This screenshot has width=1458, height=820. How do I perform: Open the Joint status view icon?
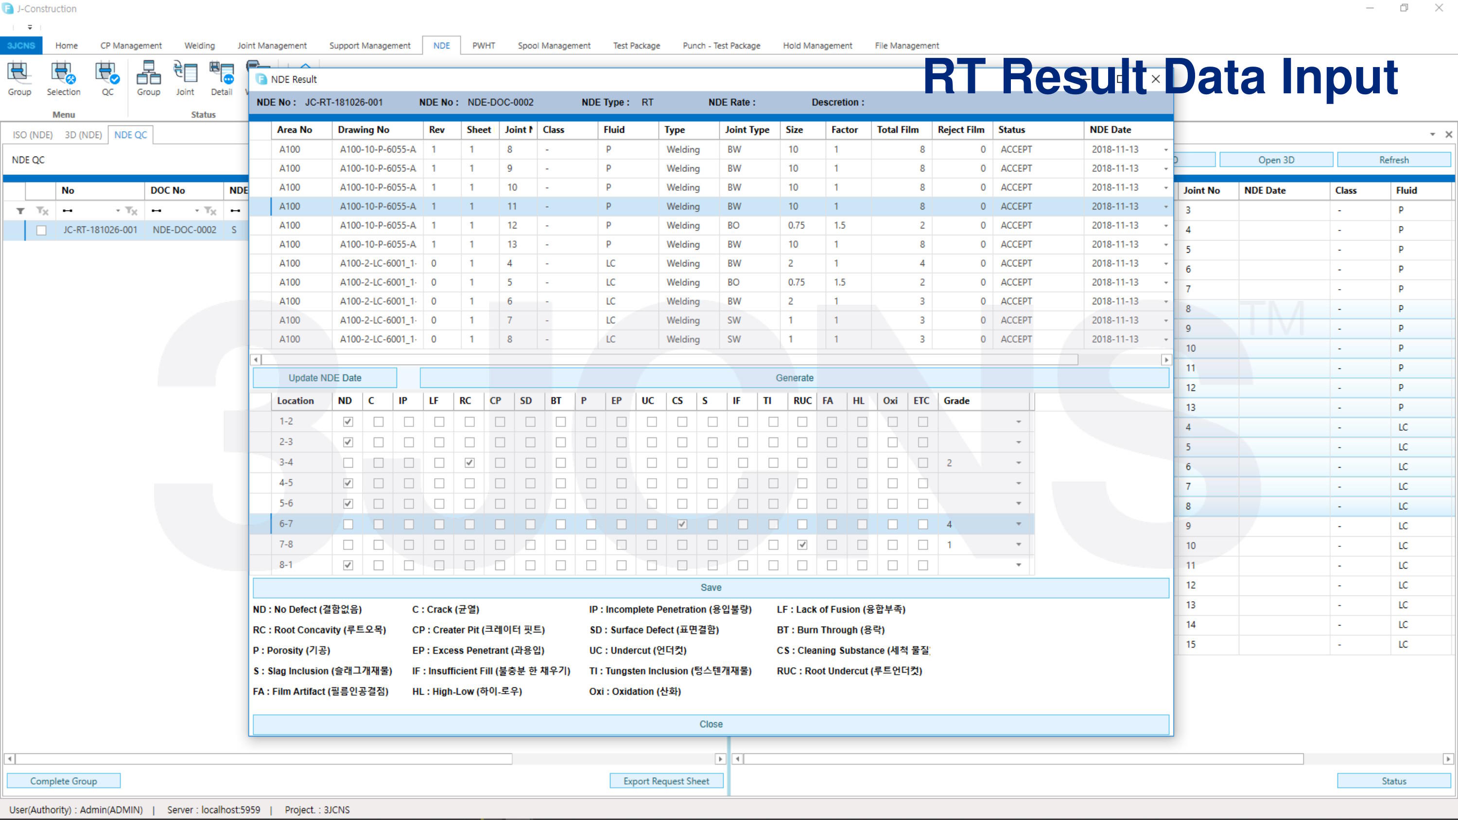click(x=185, y=78)
